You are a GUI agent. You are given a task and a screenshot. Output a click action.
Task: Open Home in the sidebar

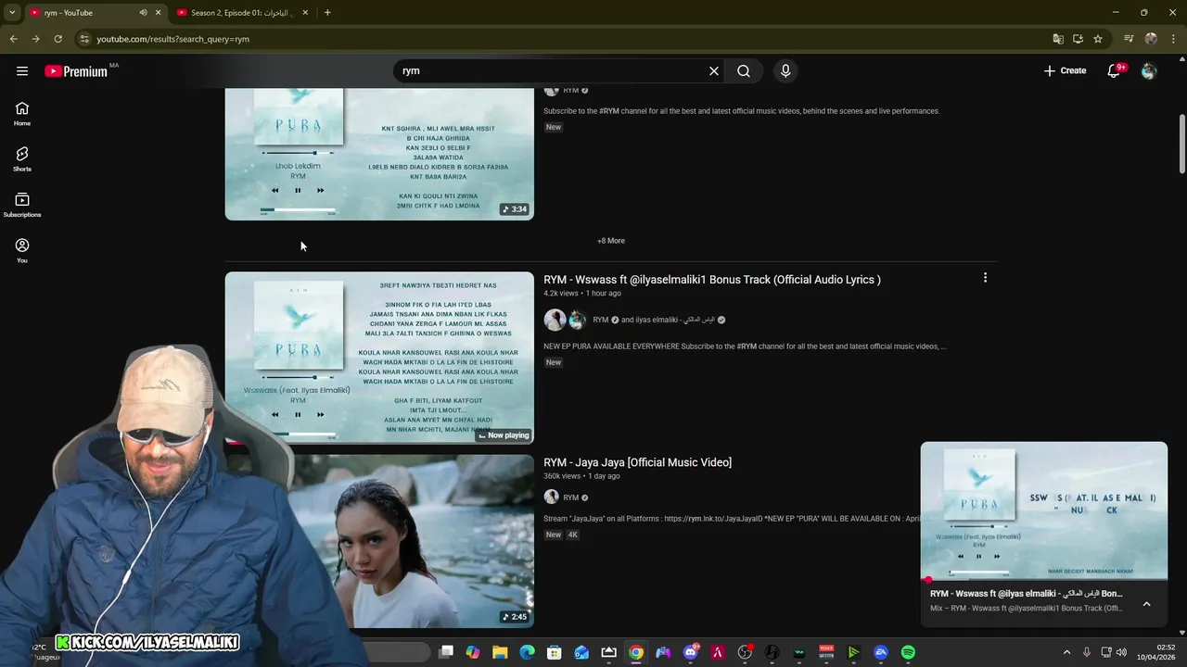tap(22, 114)
